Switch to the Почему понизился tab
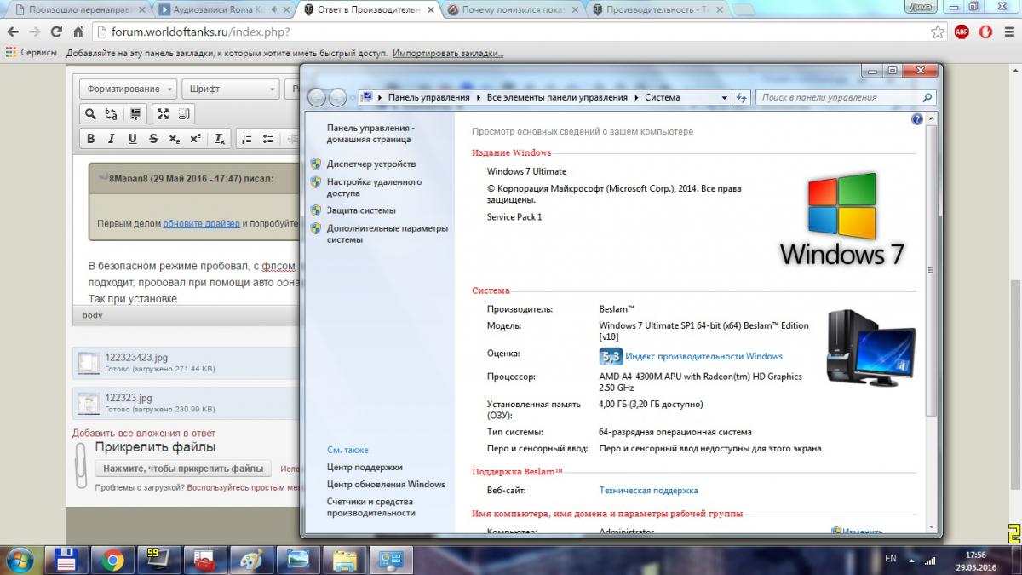The image size is (1022, 575). [x=513, y=10]
